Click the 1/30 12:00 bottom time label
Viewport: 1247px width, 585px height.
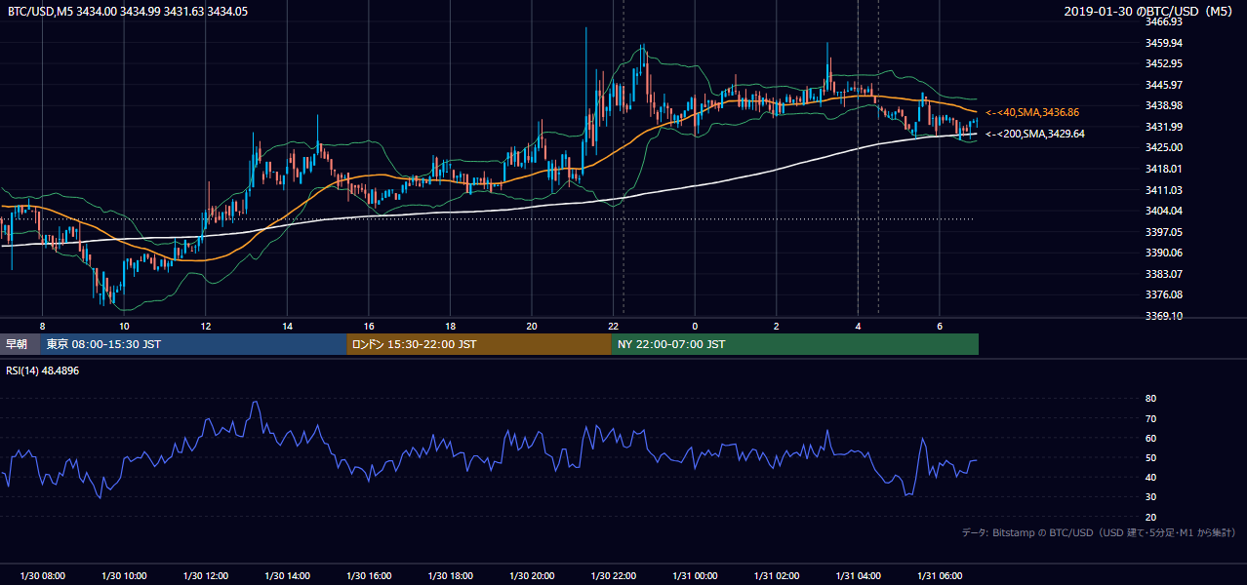click(x=205, y=576)
